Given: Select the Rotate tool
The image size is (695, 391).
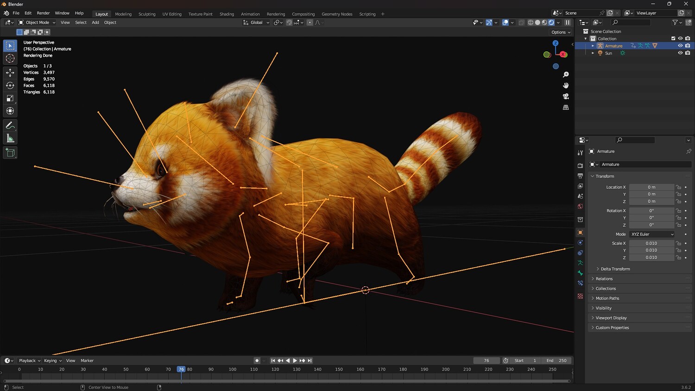Looking at the screenshot, I should coord(10,85).
